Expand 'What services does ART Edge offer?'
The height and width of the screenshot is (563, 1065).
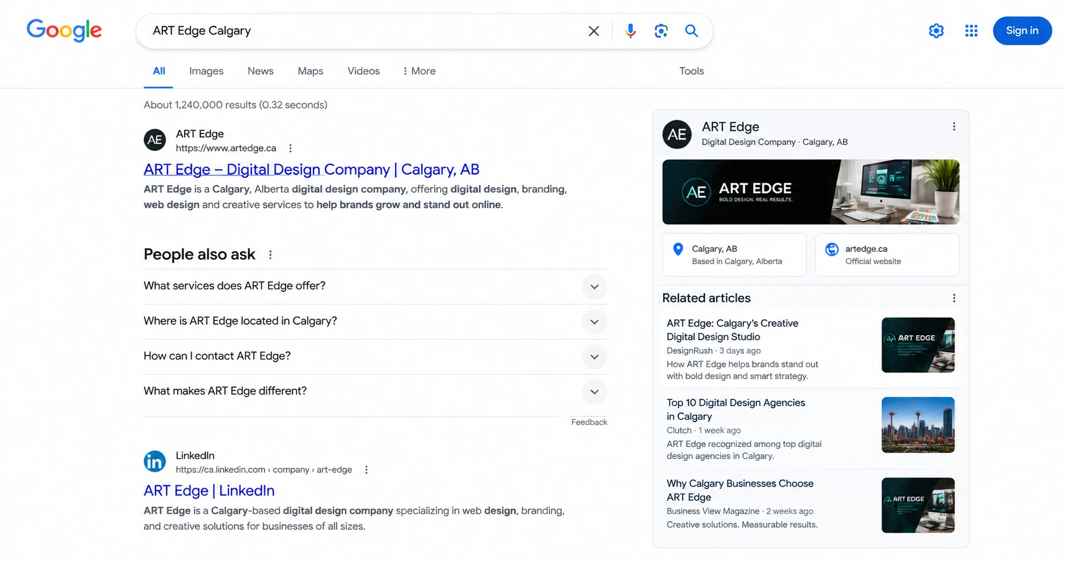375,286
